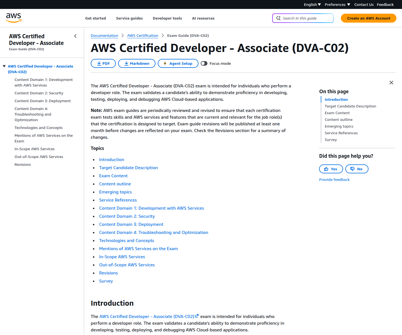Open Content Domain 4 link in Topics list
Viewport: 402px width, 335px height.
(154, 232)
